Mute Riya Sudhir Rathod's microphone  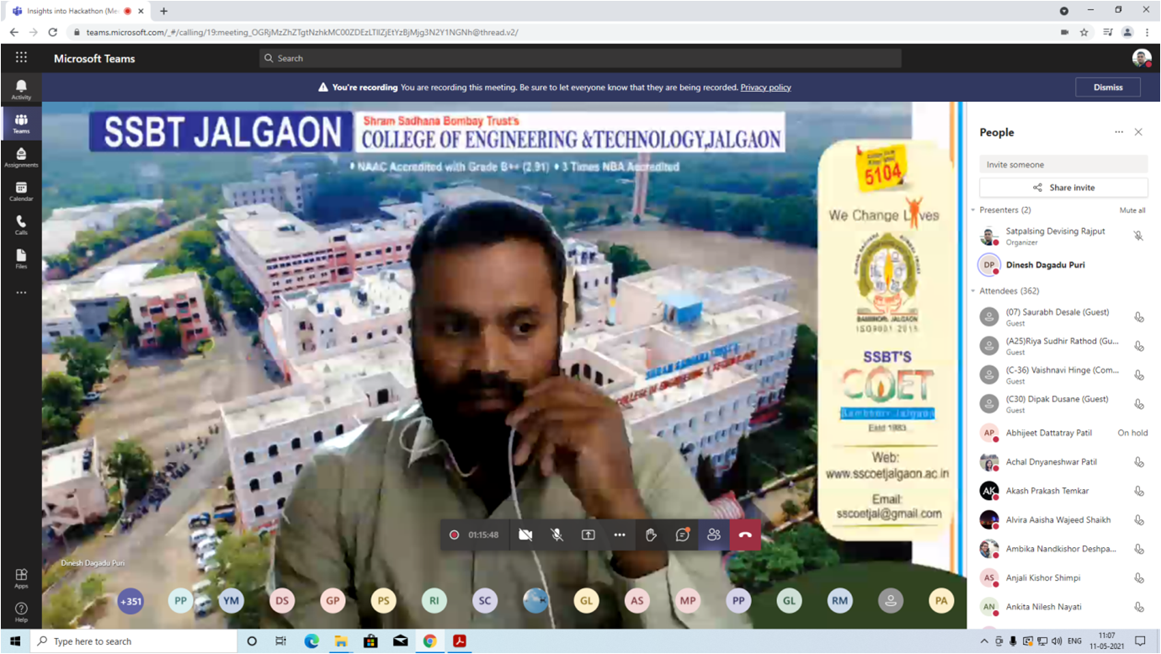(1138, 346)
